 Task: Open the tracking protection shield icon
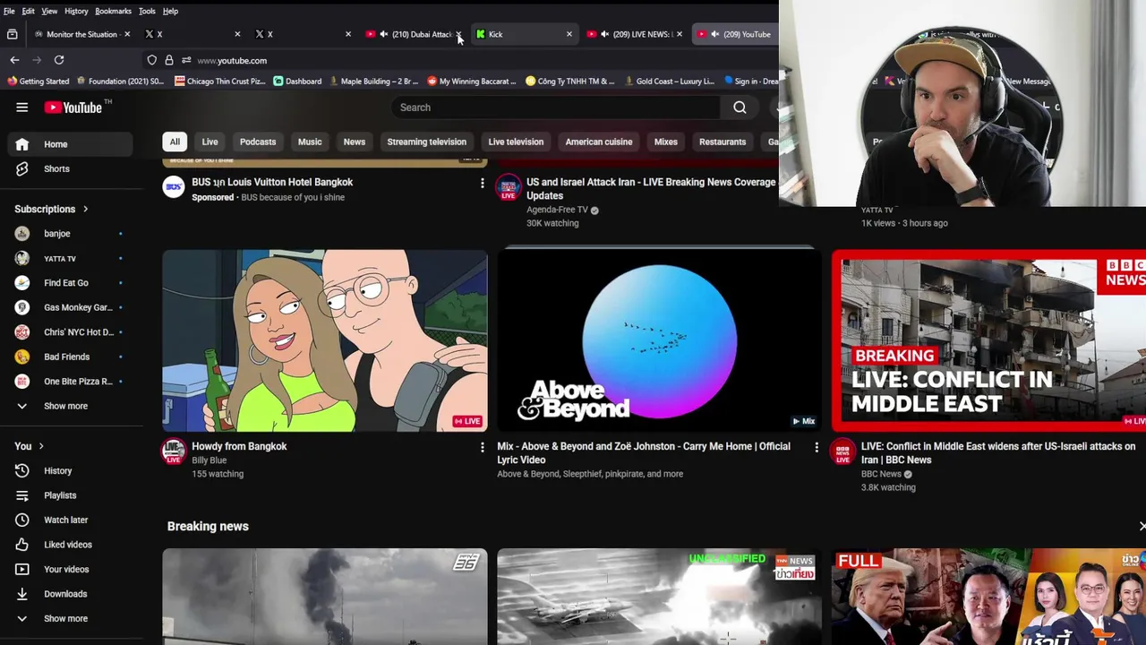point(152,60)
